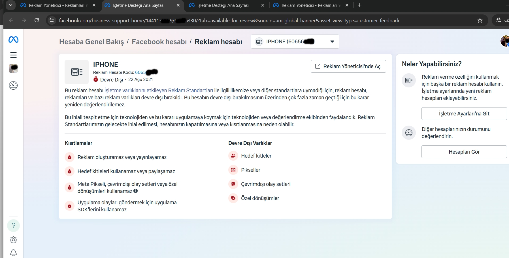Click the info icon after dönüşümleri kullanamaz
This screenshot has width=509, height=258.
136,191
